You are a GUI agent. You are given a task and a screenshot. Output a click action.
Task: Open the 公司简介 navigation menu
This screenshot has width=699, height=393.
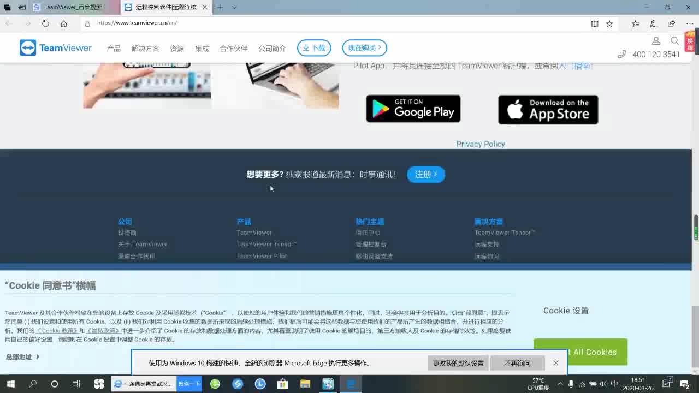point(272,48)
